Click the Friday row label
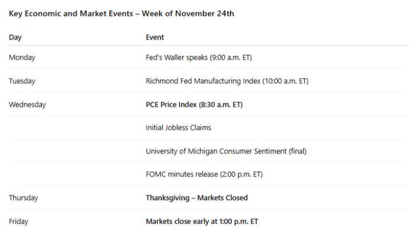This screenshot has height=245, width=412. [x=18, y=221]
